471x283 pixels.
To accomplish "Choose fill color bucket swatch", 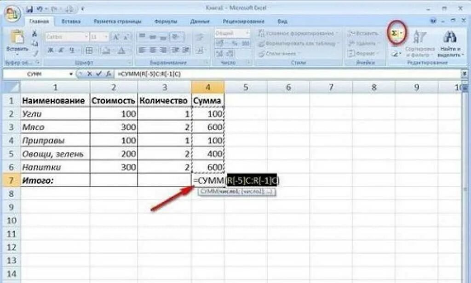I will 105,50.
